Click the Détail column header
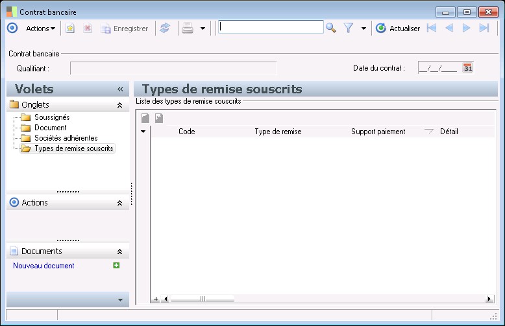The image size is (505, 326). (449, 132)
